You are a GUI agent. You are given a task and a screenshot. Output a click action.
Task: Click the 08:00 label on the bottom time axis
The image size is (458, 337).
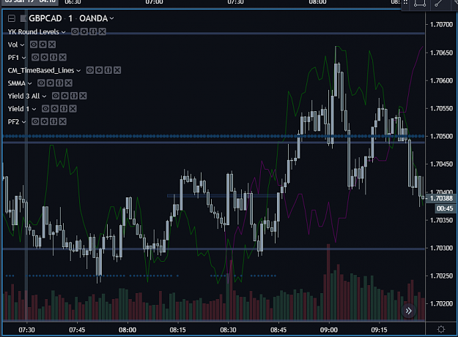tap(128, 330)
